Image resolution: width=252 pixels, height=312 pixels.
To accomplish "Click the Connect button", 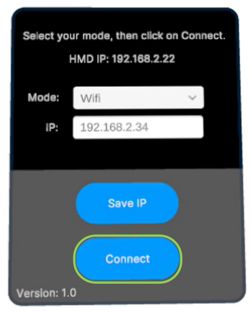I will [x=128, y=259].
